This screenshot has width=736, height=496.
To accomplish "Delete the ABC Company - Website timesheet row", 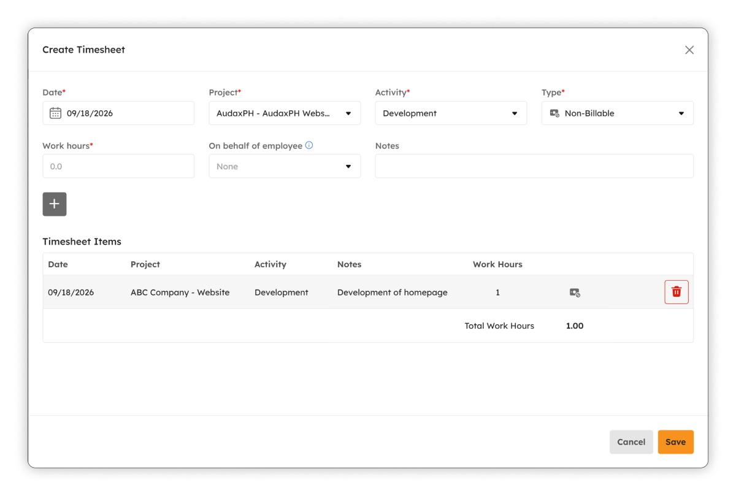I will click(677, 292).
